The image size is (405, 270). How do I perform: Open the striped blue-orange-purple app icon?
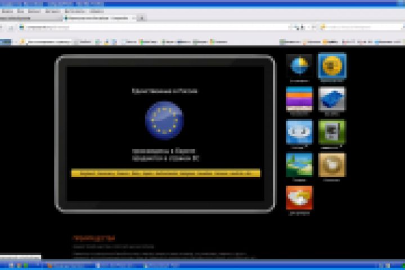(x=299, y=98)
